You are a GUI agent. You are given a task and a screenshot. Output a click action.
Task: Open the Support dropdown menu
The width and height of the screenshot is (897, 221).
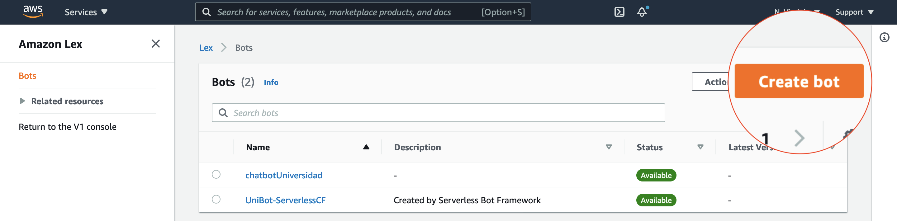[x=854, y=12]
